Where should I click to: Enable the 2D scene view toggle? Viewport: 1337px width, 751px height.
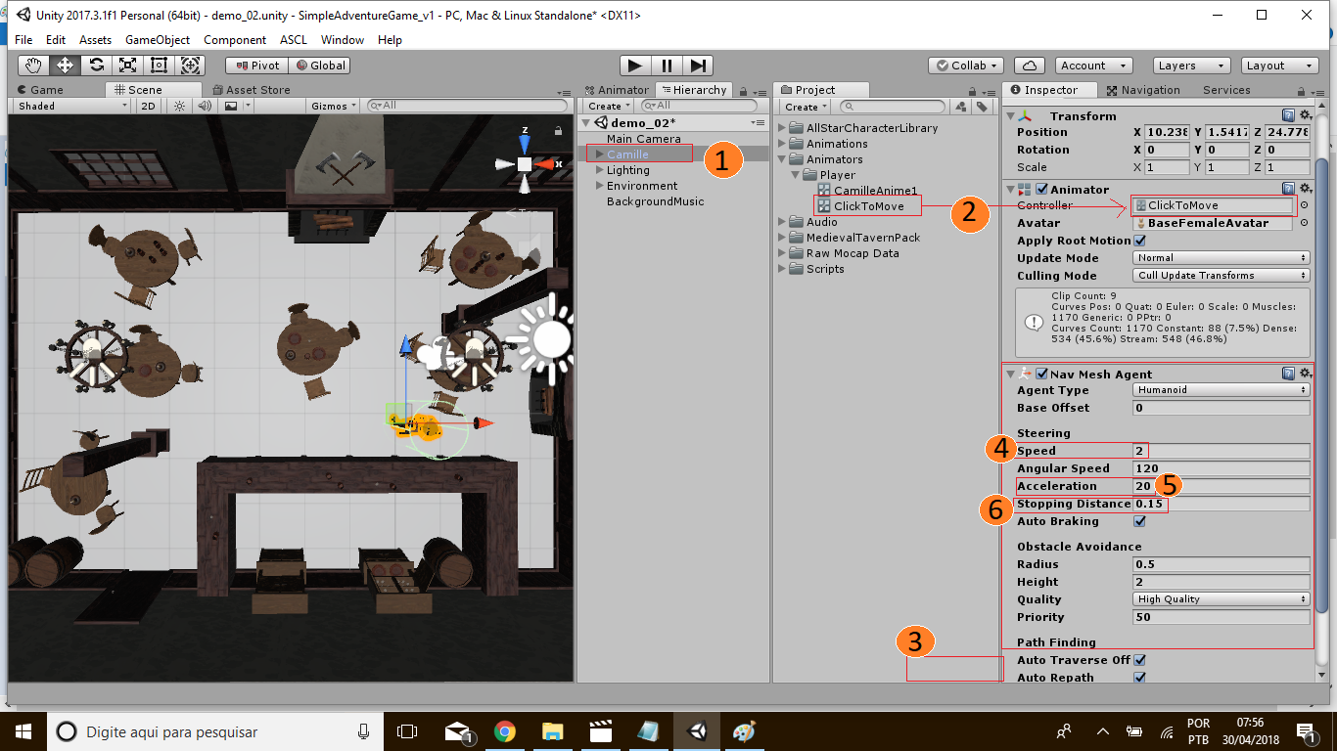(x=146, y=106)
